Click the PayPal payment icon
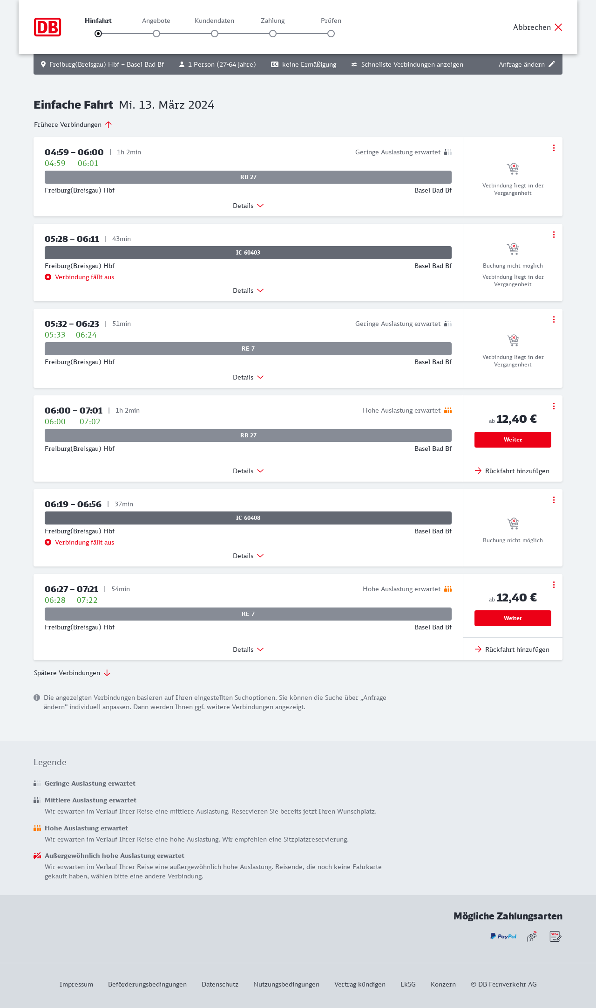596x1008 pixels. click(x=503, y=936)
